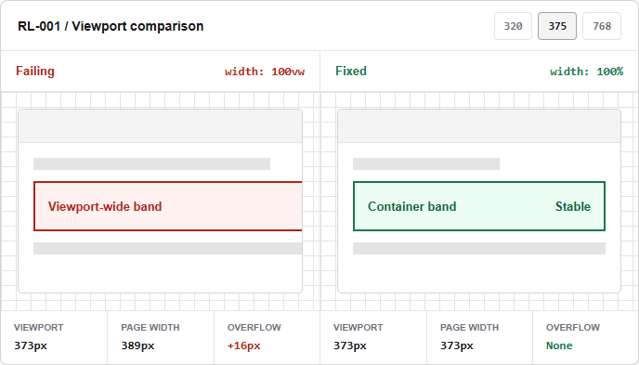Click the 'width: 100vw' code label
The height and width of the screenshot is (365, 639).
265,72
